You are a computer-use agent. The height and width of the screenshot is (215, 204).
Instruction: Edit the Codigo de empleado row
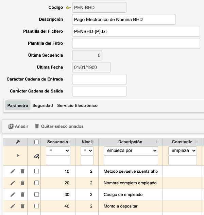13,195
